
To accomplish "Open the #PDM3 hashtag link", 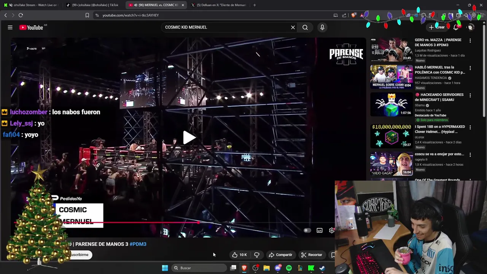I will (138, 244).
